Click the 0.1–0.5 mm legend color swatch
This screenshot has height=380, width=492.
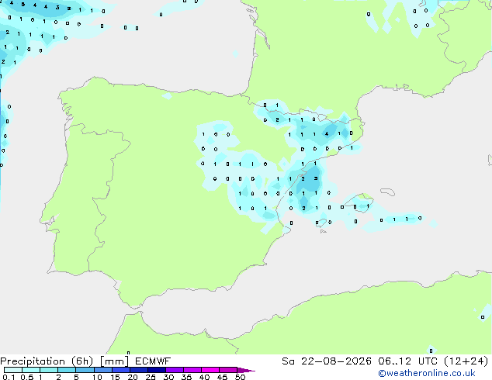click(13, 370)
